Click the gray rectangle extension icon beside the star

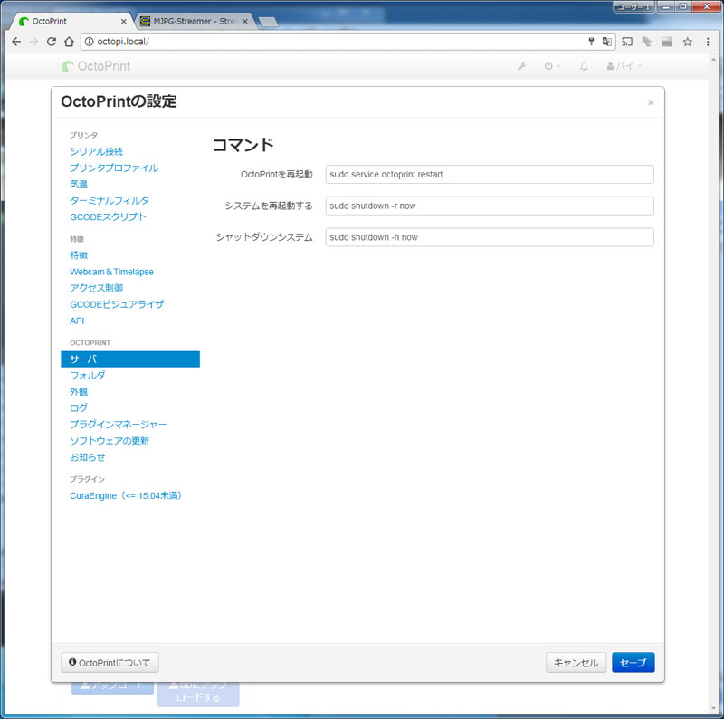click(x=667, y=42)
